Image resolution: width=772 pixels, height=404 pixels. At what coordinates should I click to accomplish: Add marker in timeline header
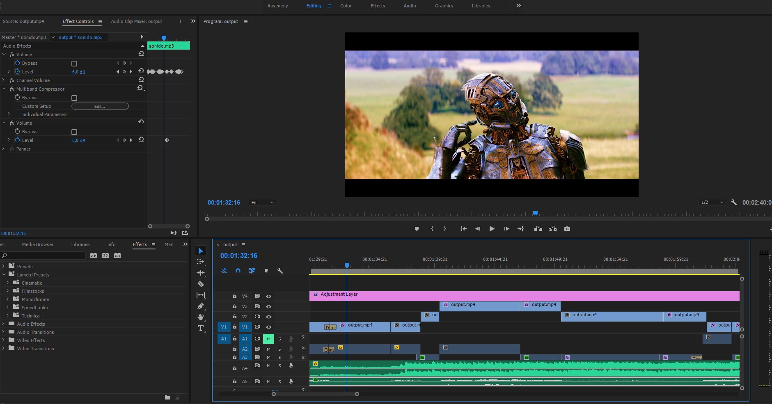pos(266,271)
